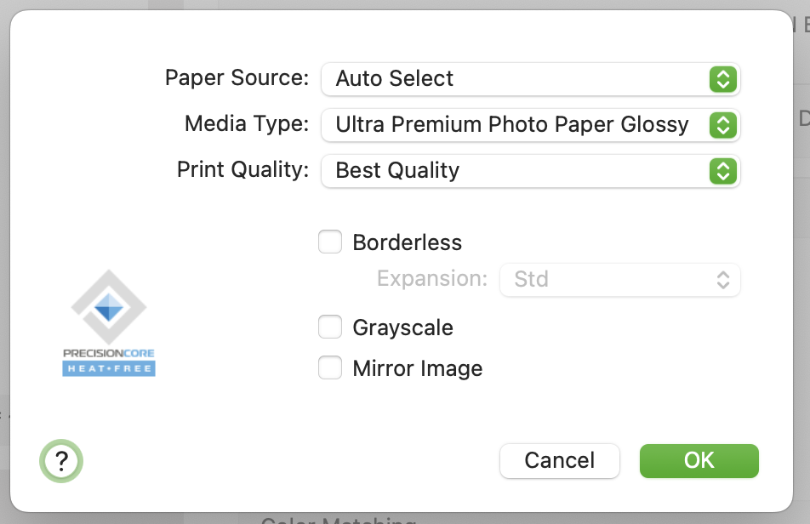Turn on the Mirror Image checkbox
This screenshot has height=524, width=810.
[x=330, y=367]
